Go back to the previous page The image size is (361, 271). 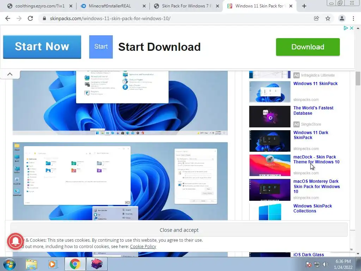8,18
